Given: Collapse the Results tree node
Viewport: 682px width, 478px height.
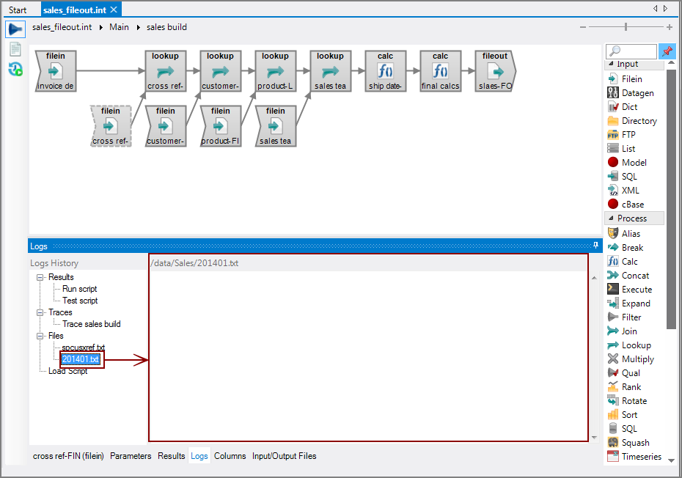Looking at the screenshot, I should tap(41, 277).
